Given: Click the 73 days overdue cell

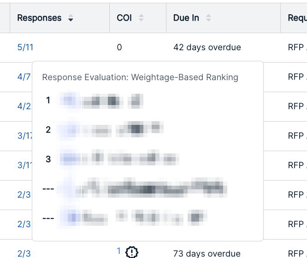Looking at the screenshot, I should point(207,253).
